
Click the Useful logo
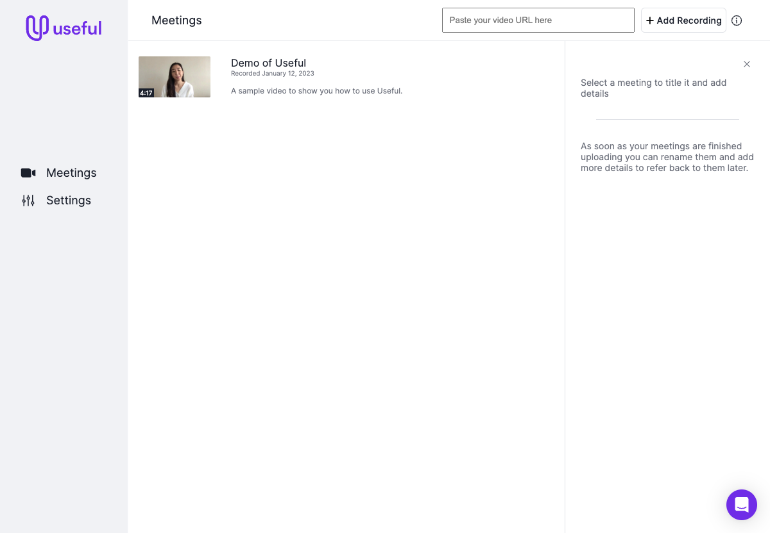tap(64, 28)
